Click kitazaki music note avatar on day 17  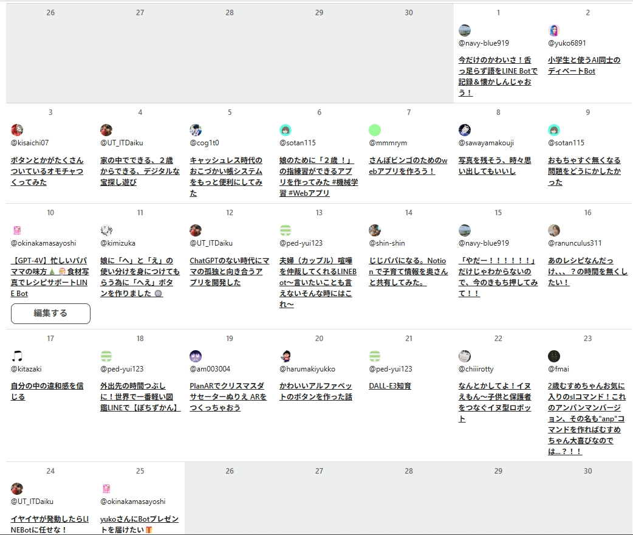[17, 356]
